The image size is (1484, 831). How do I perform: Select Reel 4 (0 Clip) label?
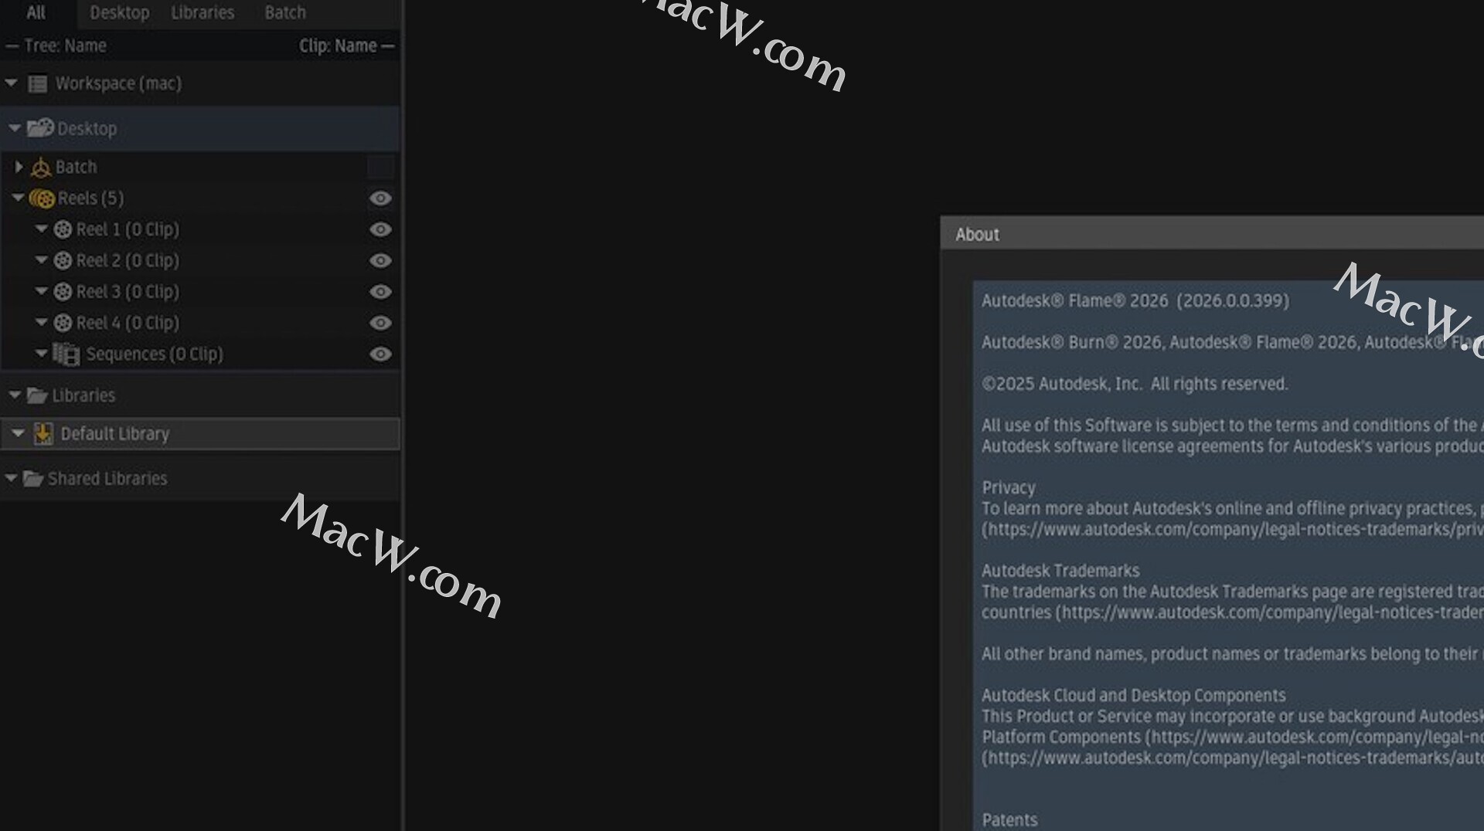tap(128, 323)
